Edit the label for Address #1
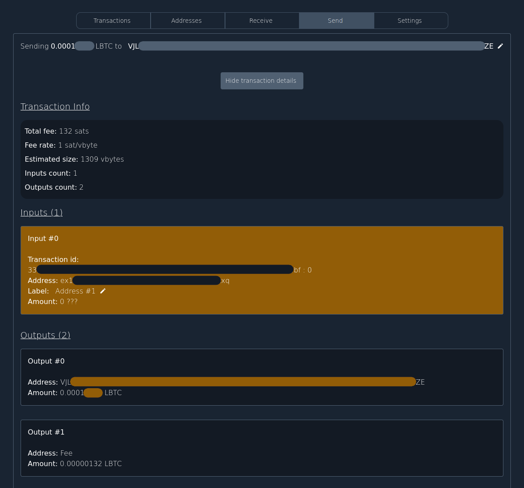524x488 pixels. [102, 290]
